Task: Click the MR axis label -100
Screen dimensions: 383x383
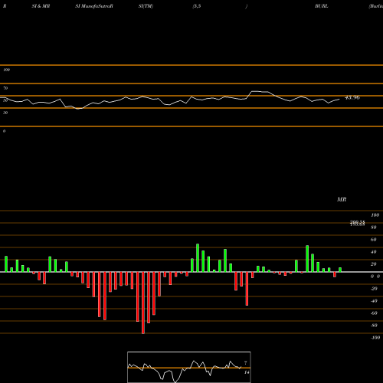Action: click(375, 338)
